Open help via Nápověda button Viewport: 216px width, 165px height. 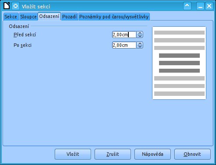152,154
